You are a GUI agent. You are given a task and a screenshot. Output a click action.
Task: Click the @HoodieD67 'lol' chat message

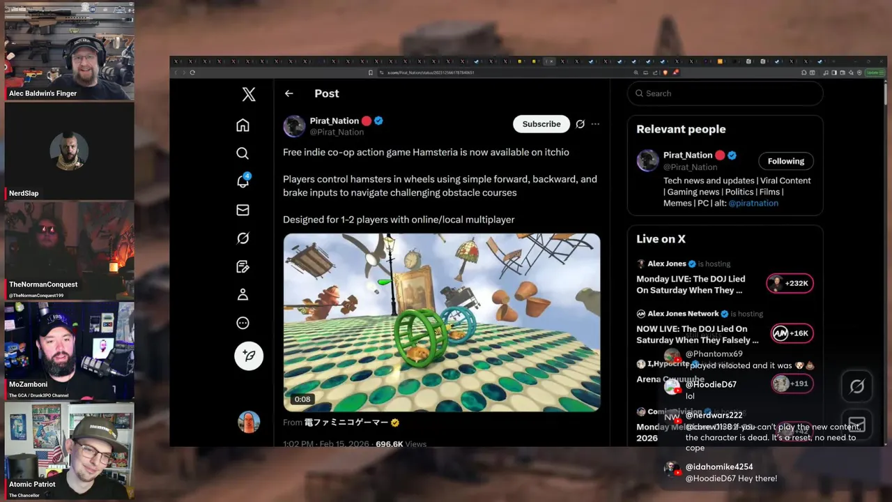tap(700, 390)
